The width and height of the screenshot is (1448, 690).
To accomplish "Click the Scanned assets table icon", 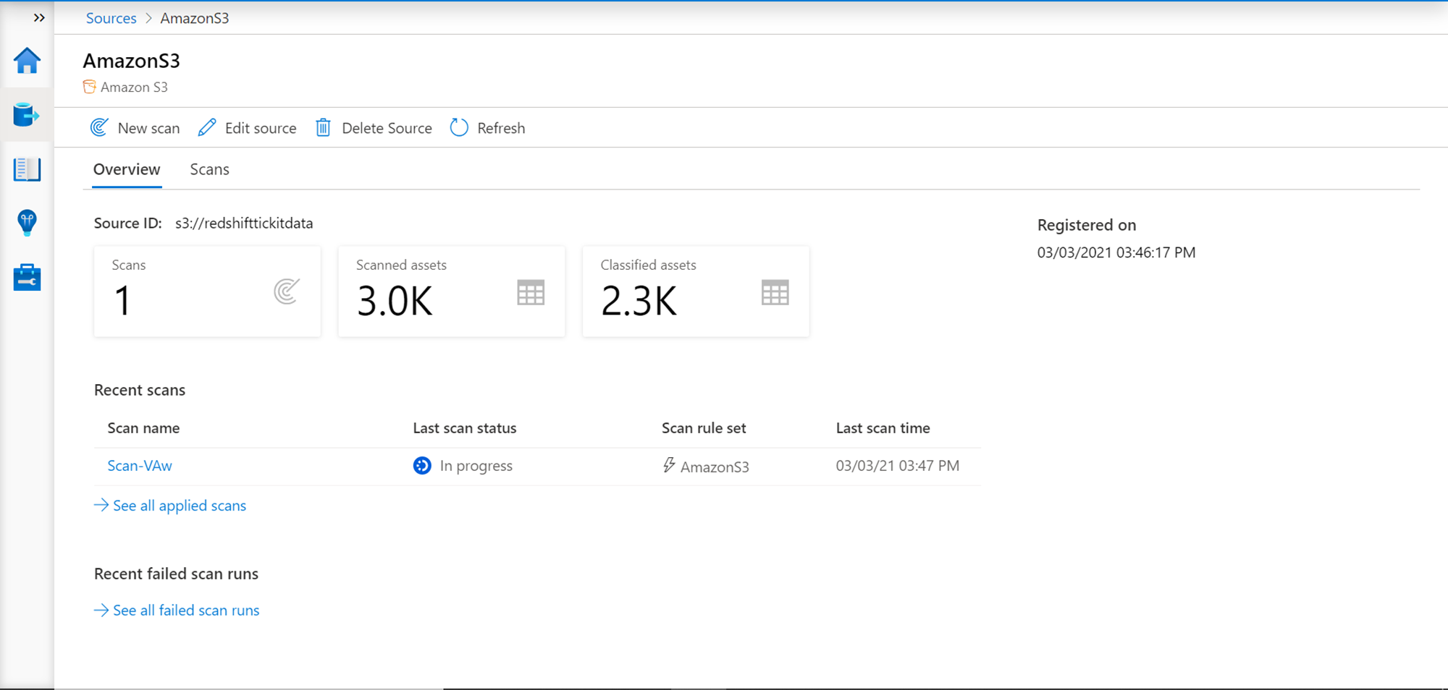I will click(x=531, y=293).
